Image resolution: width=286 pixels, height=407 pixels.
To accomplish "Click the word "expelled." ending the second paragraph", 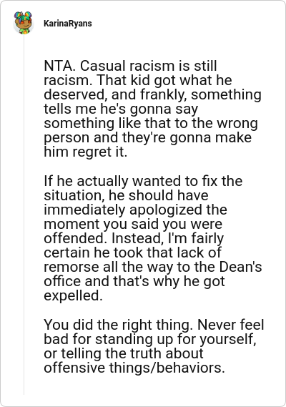I will (73, 296).
